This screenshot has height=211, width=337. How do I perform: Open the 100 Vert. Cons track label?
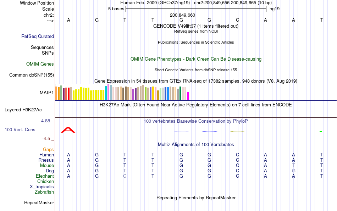click(x=20, y=129)
